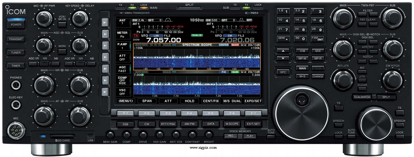Select the CW mode button below F-2
The height and width of the screenshot is (157, 414).
tap(147, 124)
